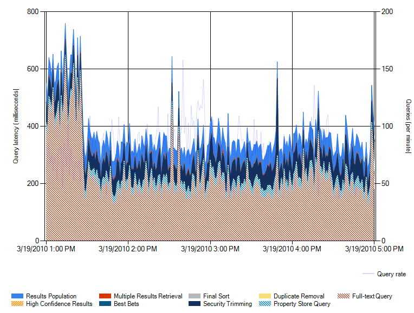Click the 100 queries axis value

(x=387, y=126)
